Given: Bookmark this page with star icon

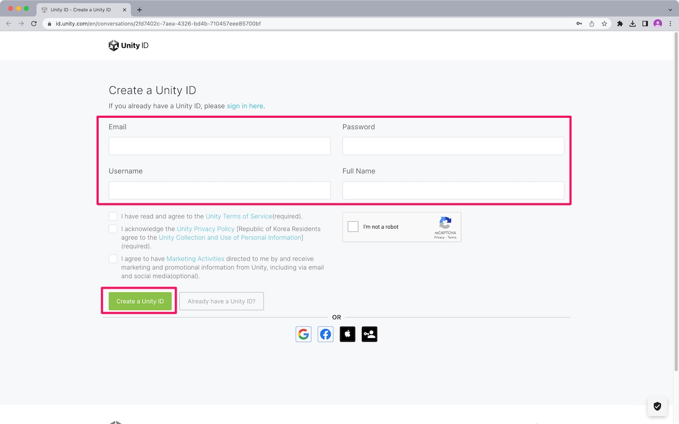Looking at the screenshot, I should [604, 24].
